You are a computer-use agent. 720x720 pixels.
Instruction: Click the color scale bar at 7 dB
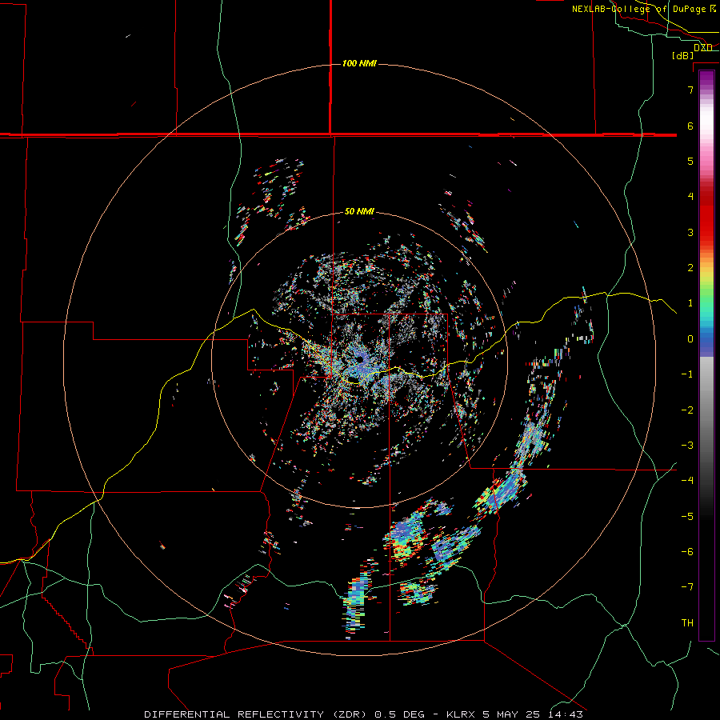pos(706,90)
